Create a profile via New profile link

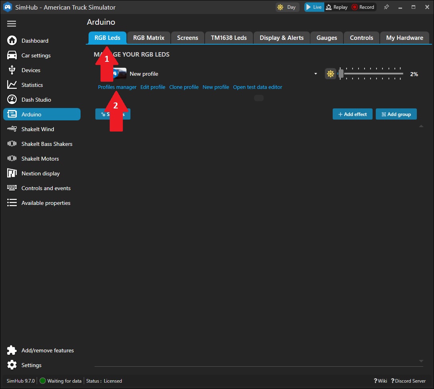point(216,87)
